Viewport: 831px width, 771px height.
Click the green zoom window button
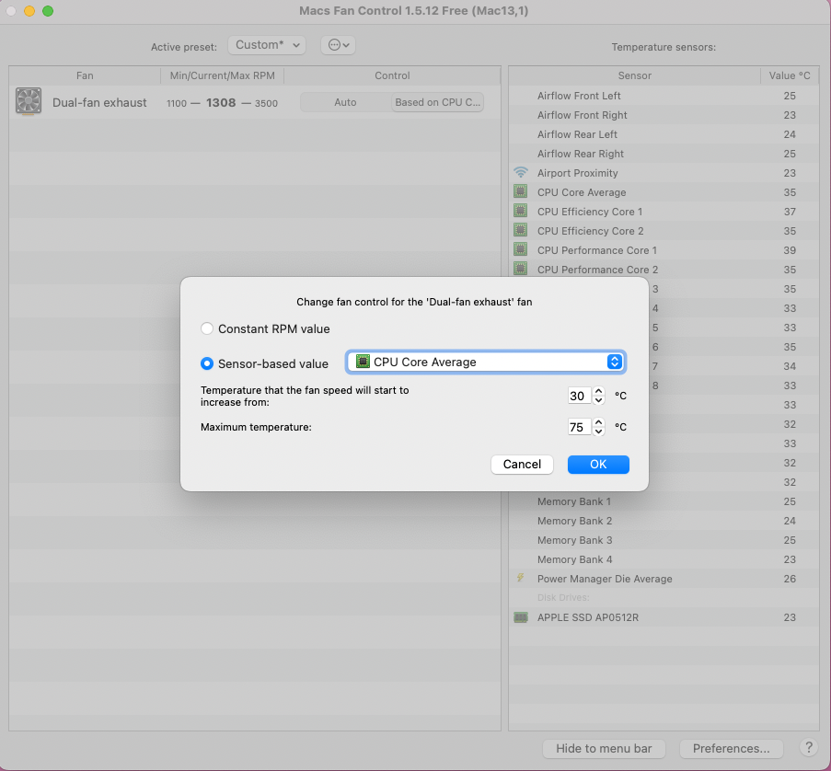48,11
